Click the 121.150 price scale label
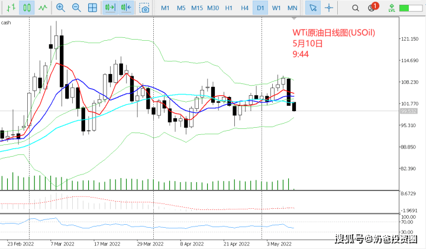 point(409,39)
